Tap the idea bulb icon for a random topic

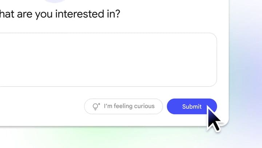pos(96,106)
